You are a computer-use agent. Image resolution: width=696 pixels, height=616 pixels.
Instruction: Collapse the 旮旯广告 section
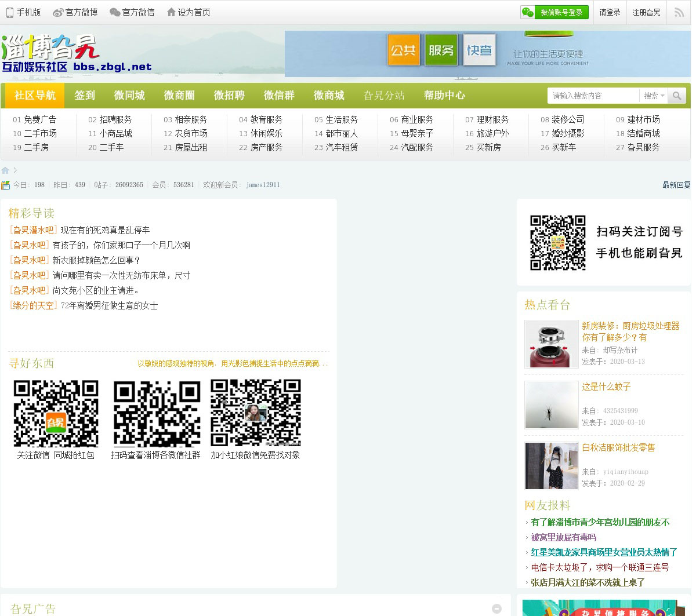tap(496, 608)
